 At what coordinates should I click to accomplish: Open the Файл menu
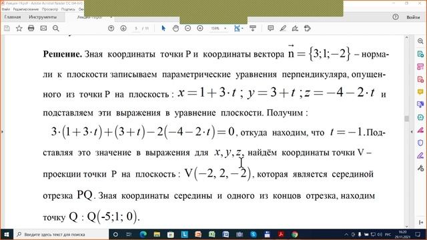coord(6,9)
